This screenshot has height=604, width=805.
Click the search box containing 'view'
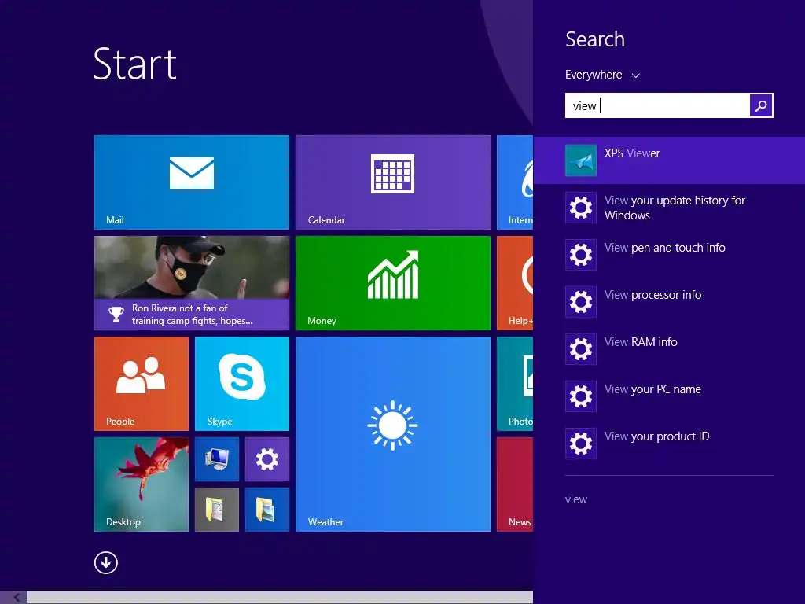coord(657,105)
